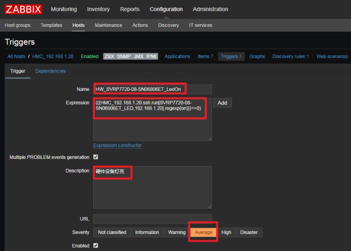Open the Configuration menu
Viewport: 351px width, 251px height.
(x=166, y=9)
